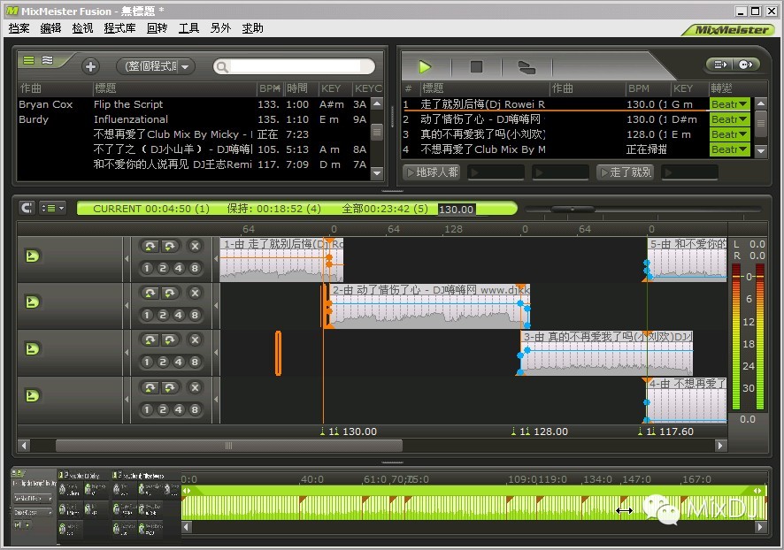Open the 求助 menu
The height and width of the screenshot is (550, 784).
coord(252,28)
